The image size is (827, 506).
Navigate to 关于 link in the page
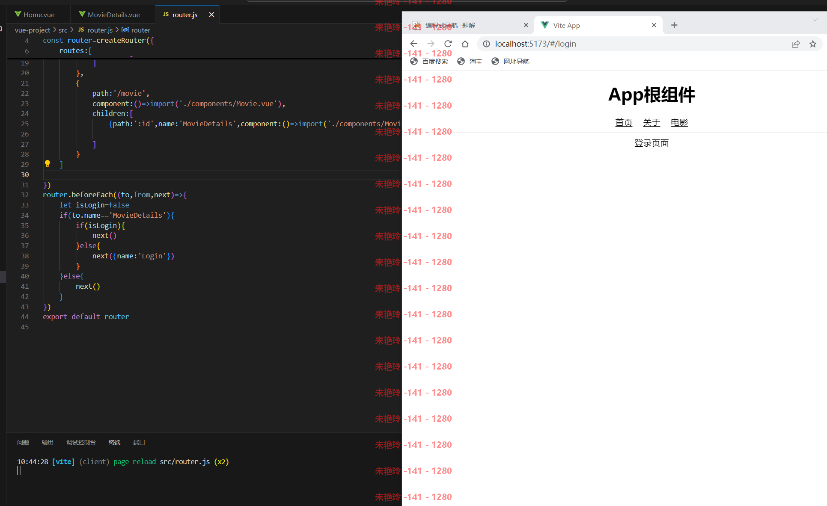(651, 122)
